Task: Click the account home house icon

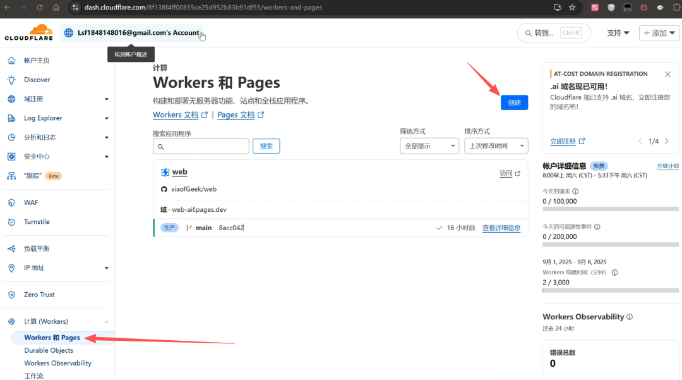Action: coord(12,61)
